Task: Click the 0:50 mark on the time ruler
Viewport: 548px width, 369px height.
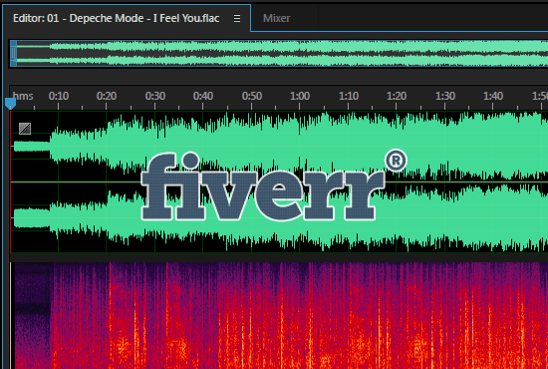Action: point(252,96)
